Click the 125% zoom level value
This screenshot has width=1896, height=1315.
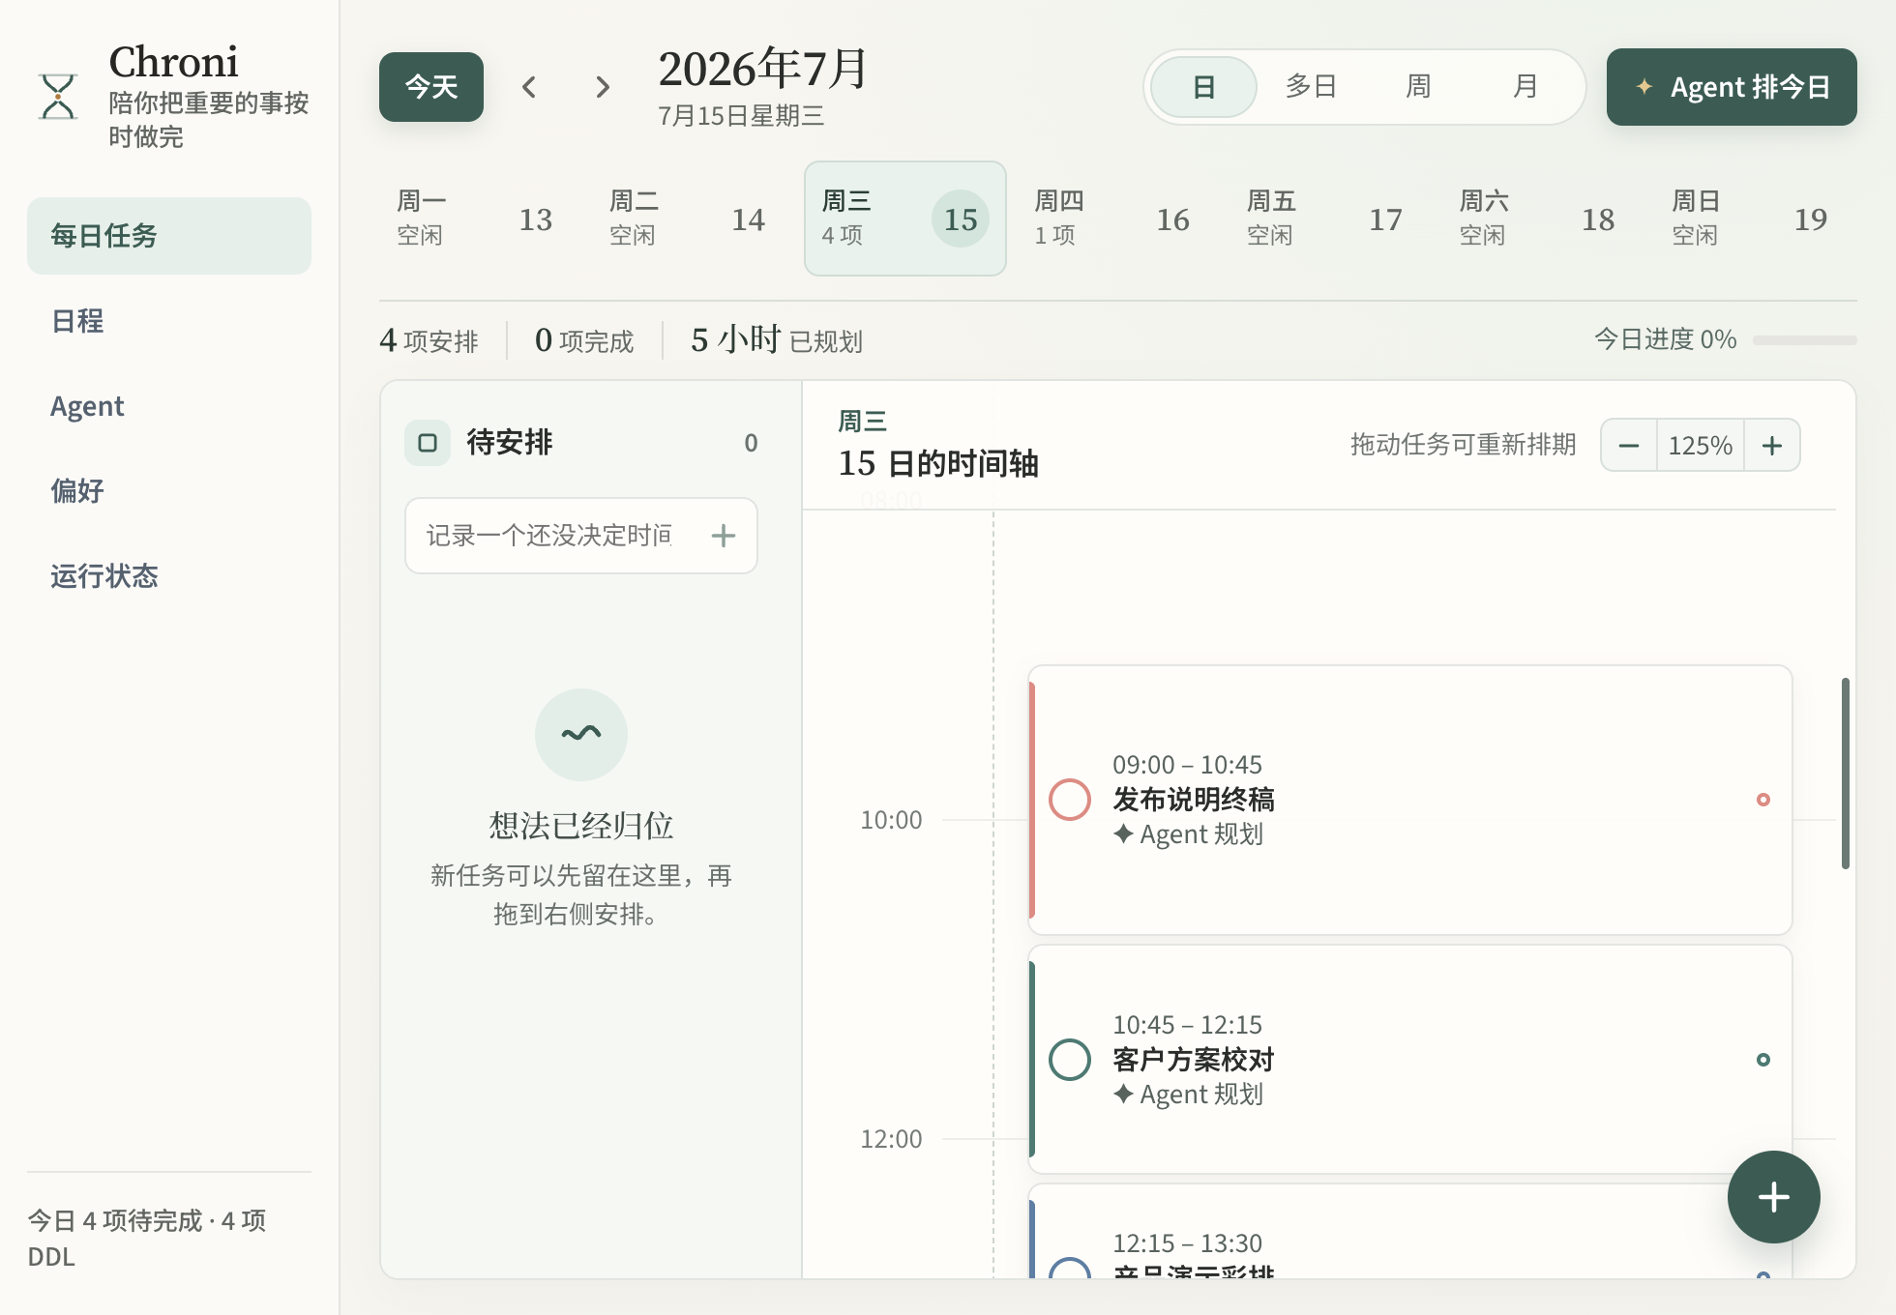(x=1701, y=446)
